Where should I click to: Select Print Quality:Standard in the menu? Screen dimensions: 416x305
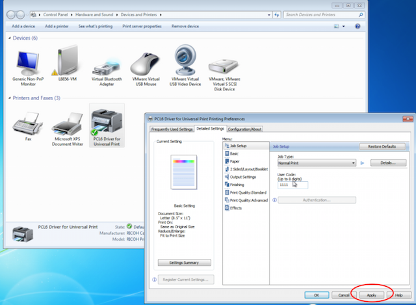click(246, 192)
